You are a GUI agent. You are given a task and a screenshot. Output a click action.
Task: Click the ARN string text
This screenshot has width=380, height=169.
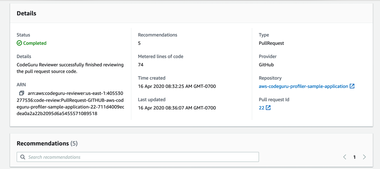coord(71,103)
